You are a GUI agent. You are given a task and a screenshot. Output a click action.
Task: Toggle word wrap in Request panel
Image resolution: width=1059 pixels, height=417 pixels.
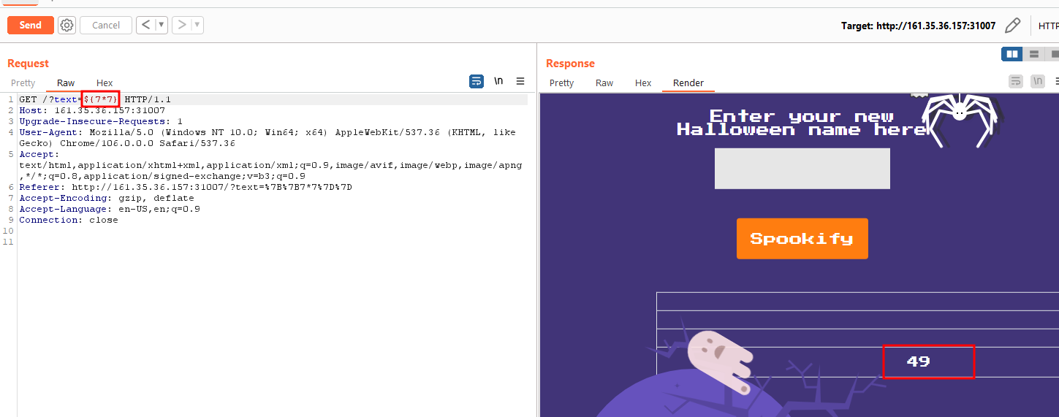tap(476, 81)
